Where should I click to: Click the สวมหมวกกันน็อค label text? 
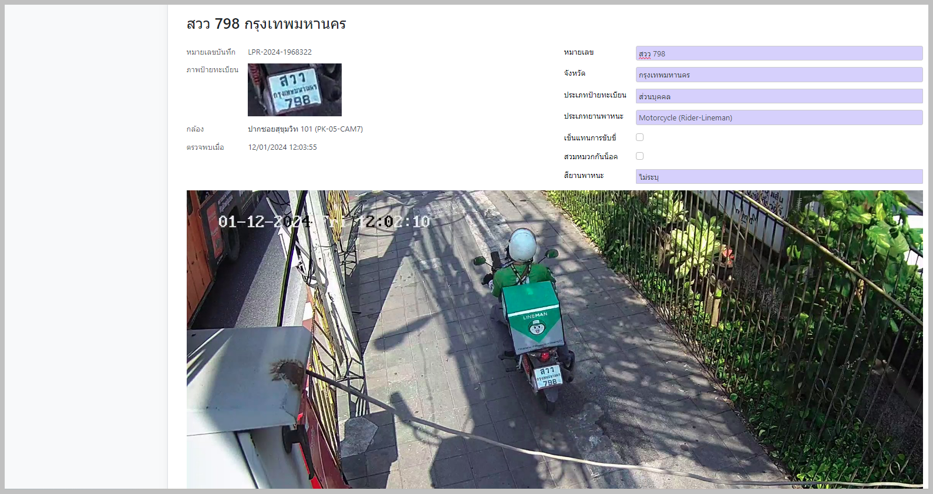[590, 157]
